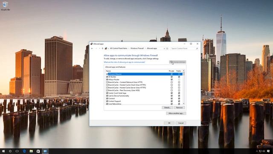This screenshot has width=273, height=154.
Task: Launch Microsoft Edge from the taskbar
Action: [x=24, y=151]
